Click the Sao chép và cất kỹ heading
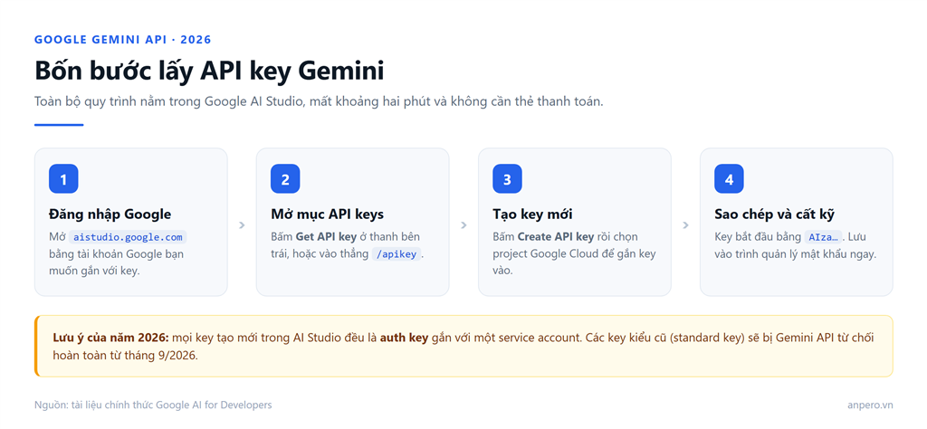Viewport: 927px width, 429px height. coord(775,214)
